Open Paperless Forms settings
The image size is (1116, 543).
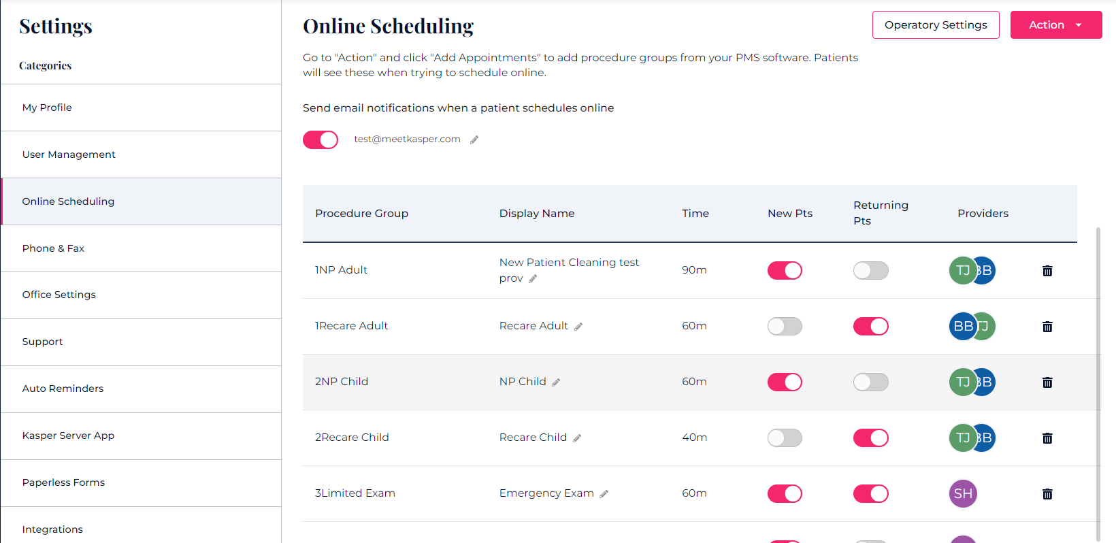pyautogui.click(x=63, y=482)
